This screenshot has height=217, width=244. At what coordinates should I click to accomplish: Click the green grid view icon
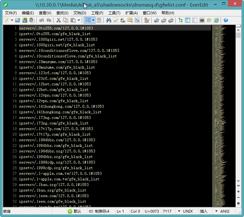(209, 20)
